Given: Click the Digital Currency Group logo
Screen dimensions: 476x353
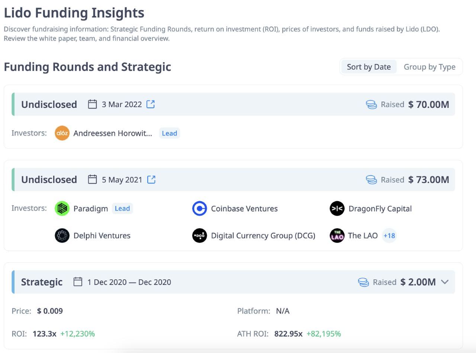Looking at the screenshot, I should (x=200, y=235).
